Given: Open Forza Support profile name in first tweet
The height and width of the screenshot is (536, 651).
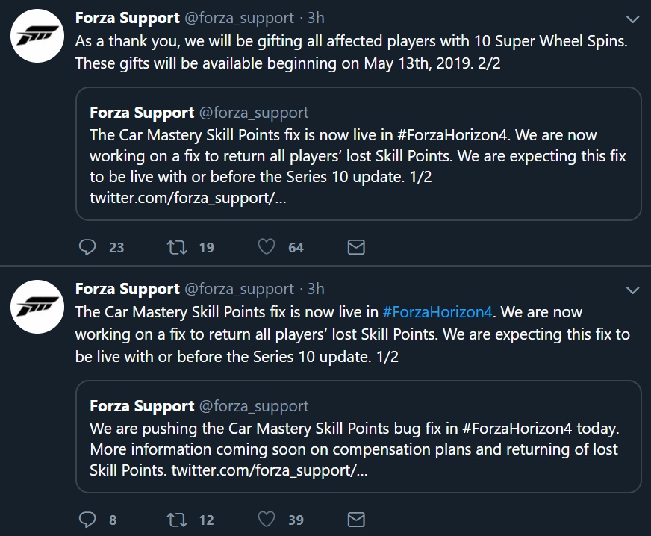Looking at the screenshot, I should 128,17.
